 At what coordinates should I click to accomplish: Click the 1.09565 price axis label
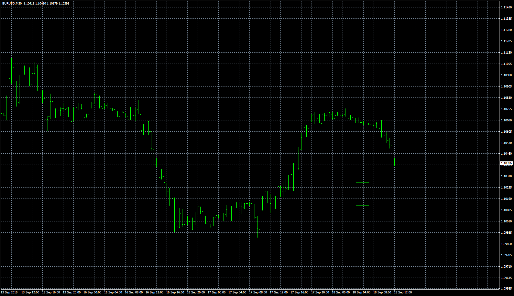pos(506,289)
